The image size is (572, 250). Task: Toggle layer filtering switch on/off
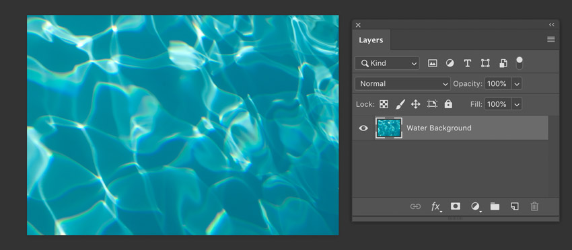[519, 62]
